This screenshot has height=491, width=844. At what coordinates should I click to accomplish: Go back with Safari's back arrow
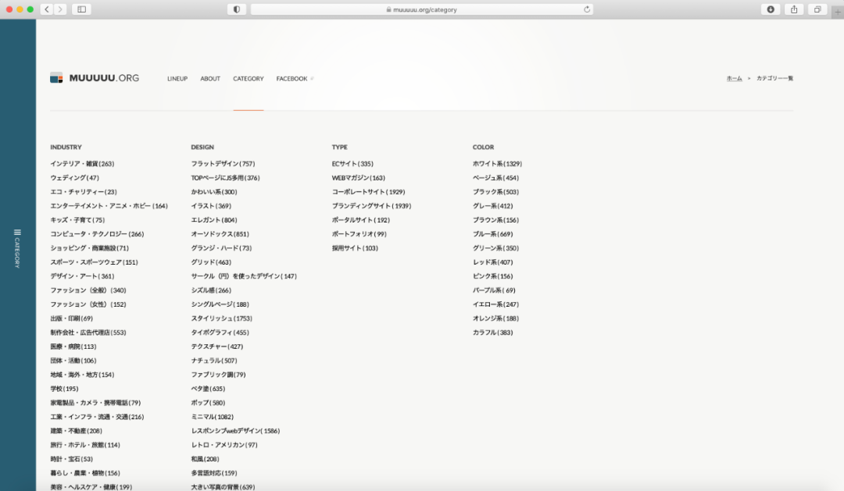46,9
